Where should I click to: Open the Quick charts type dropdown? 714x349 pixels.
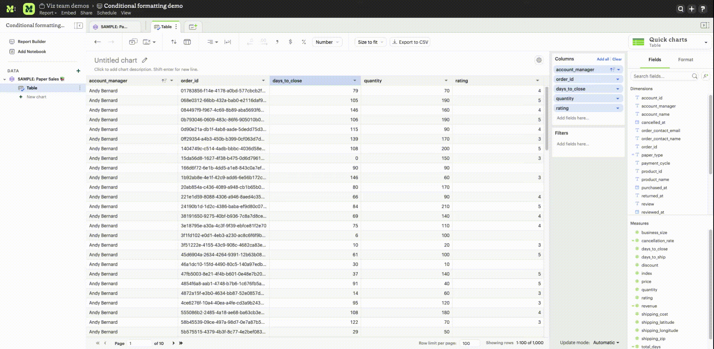pos(705,42)
